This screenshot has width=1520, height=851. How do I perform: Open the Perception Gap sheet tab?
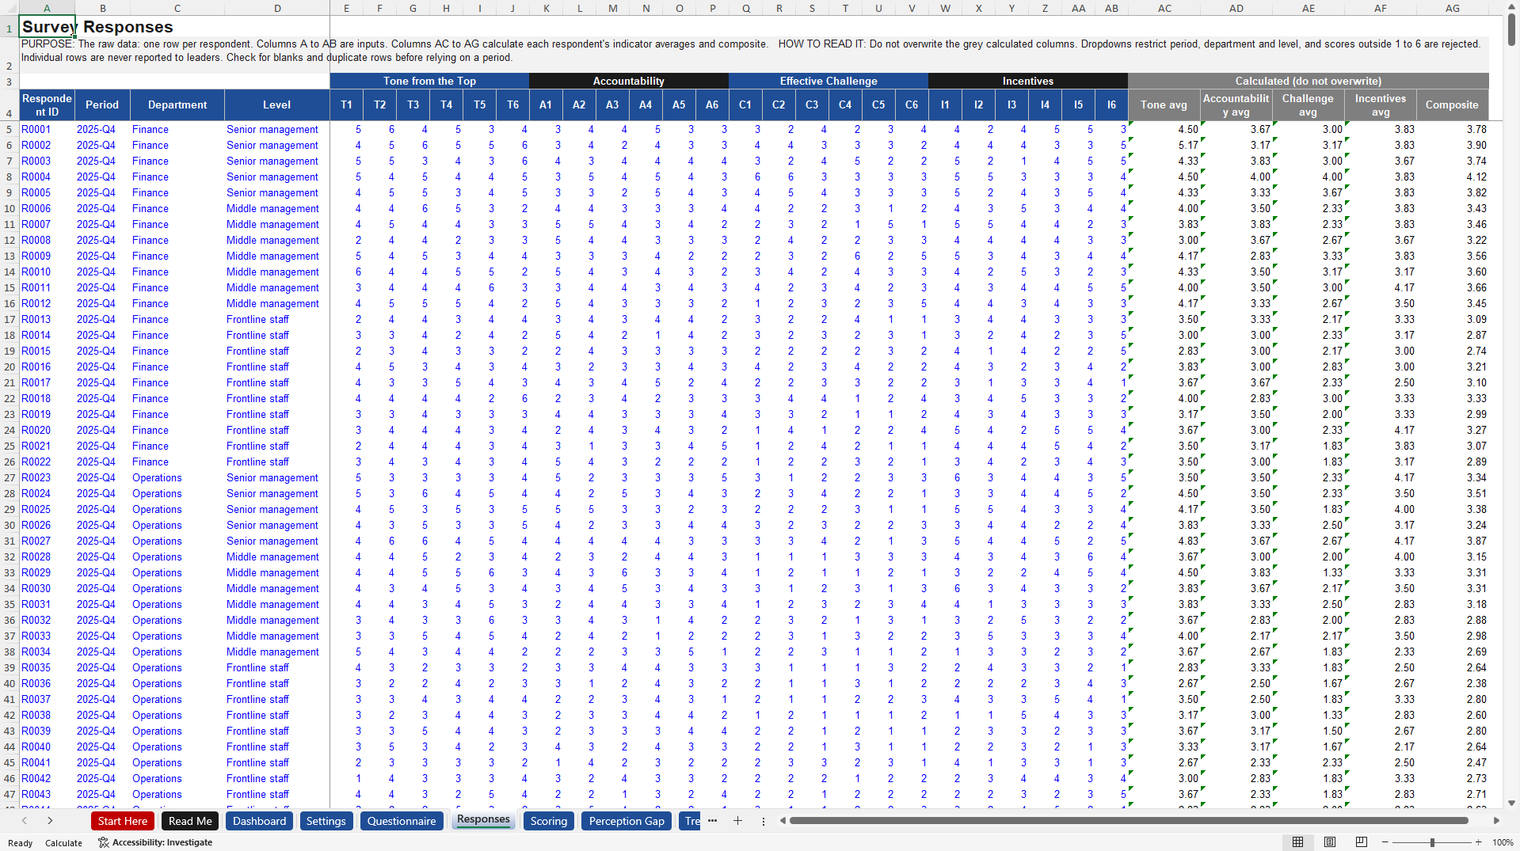(627, 821)
